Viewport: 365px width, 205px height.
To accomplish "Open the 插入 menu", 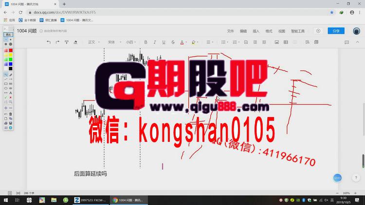I will tap(256, 31).
